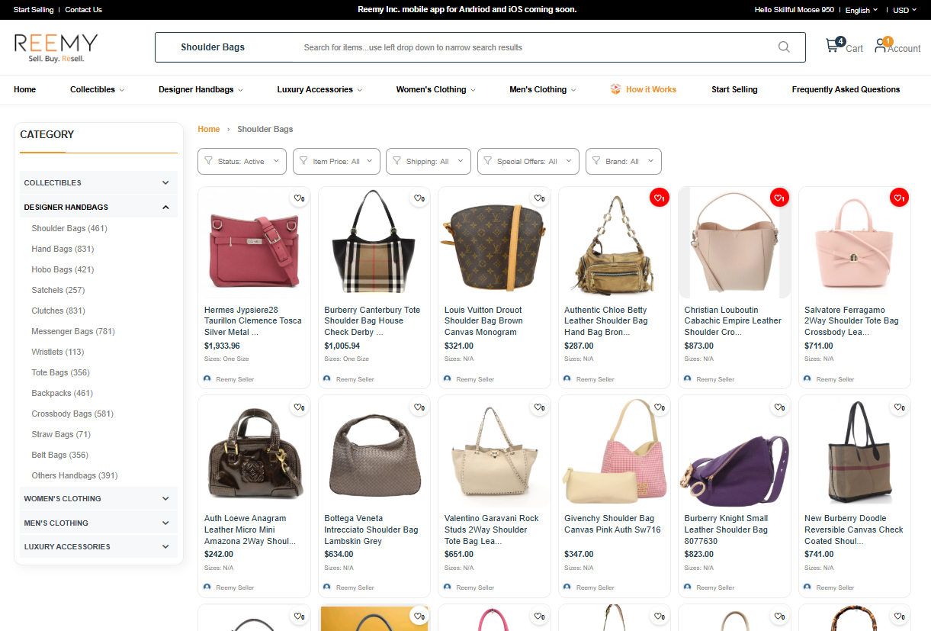
Task: Unfavorite the Chloe Betty bag heart
Action: point(659,198)
